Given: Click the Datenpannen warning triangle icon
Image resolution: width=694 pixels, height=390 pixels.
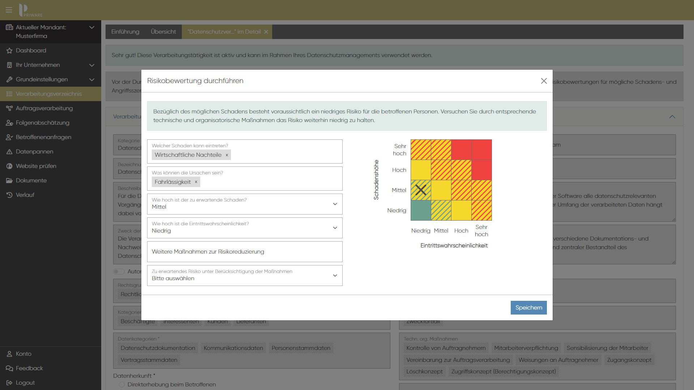Looking at the screenshot, I should point(9,152).
